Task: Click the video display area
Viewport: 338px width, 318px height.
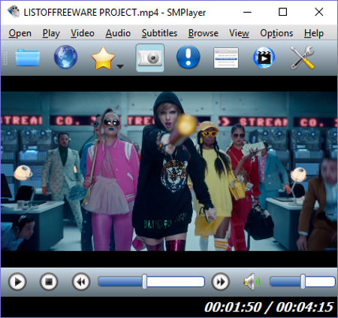Action: point(169,171)
